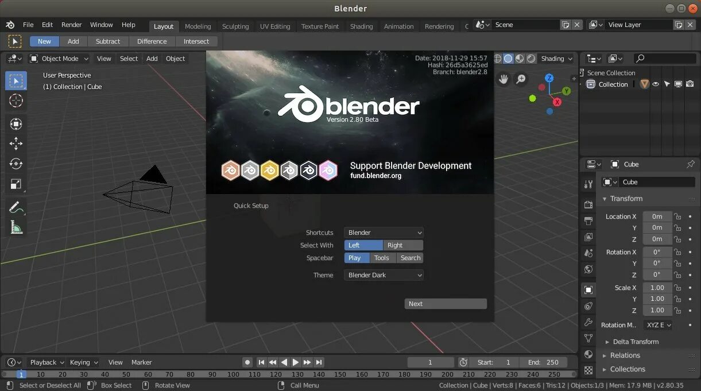The image size is (701, 391).
Task: Set Spacebar action to Search
Action: coord(410,258)
